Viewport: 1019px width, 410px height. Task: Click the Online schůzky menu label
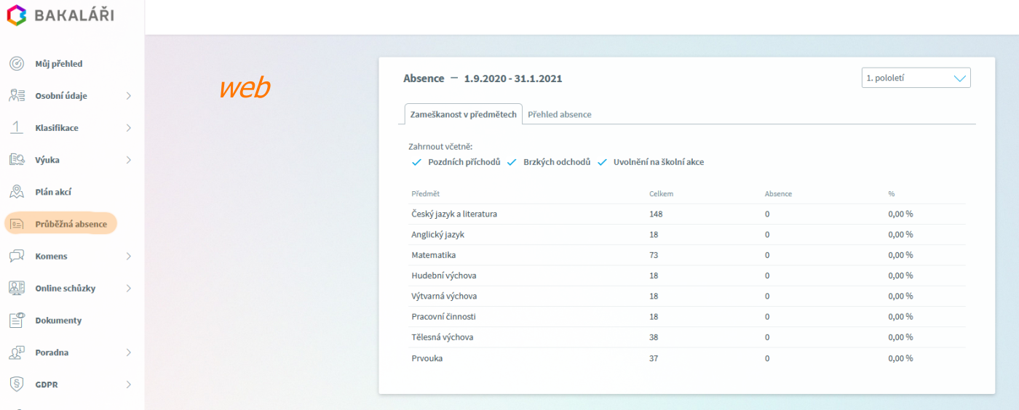(x=66, y=288)
